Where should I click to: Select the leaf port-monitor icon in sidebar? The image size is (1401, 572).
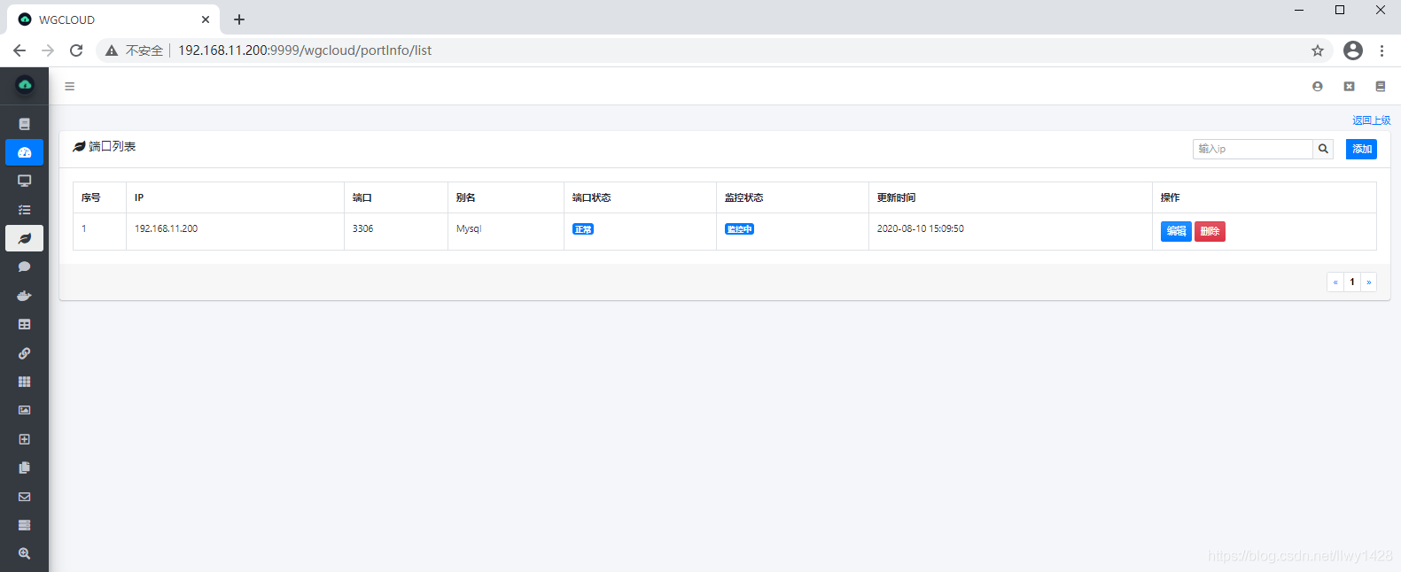[25, 238]
